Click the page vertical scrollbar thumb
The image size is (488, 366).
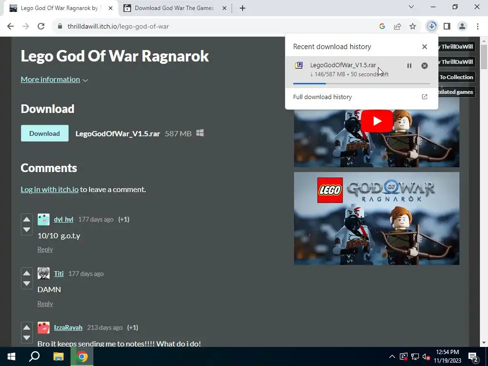click(x=484, y=57)
